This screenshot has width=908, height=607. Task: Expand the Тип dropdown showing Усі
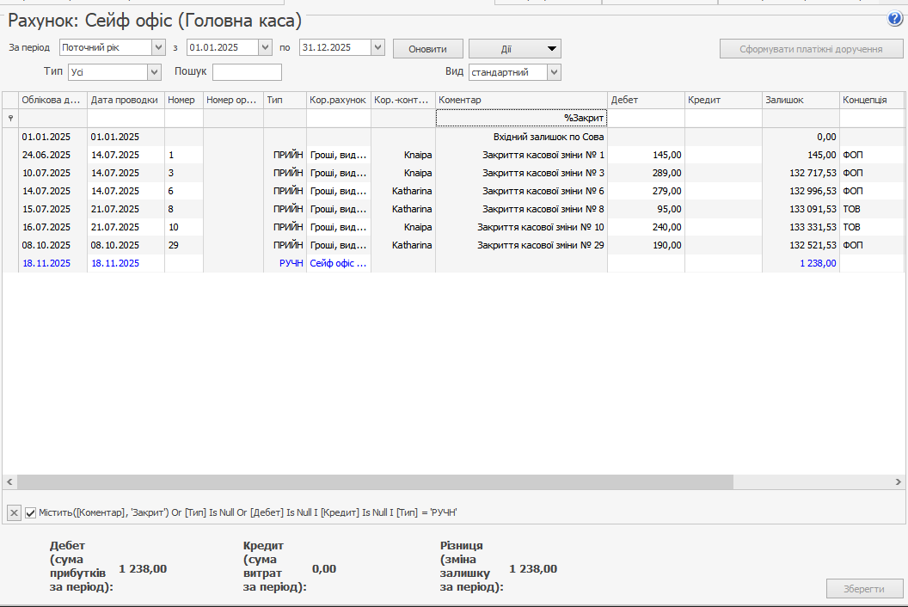(154, 72)
